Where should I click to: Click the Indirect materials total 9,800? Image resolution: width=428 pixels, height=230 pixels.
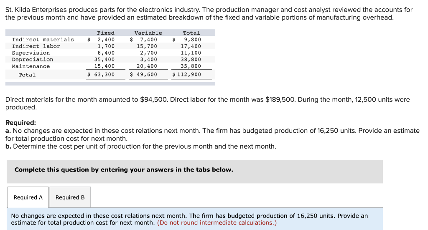pyautogui.click(x=192, y=40)
